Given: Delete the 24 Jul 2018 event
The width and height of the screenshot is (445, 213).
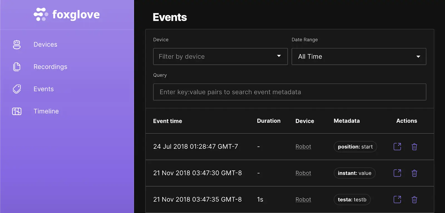Looking at the screenshot, I should (x=414, y=147).
